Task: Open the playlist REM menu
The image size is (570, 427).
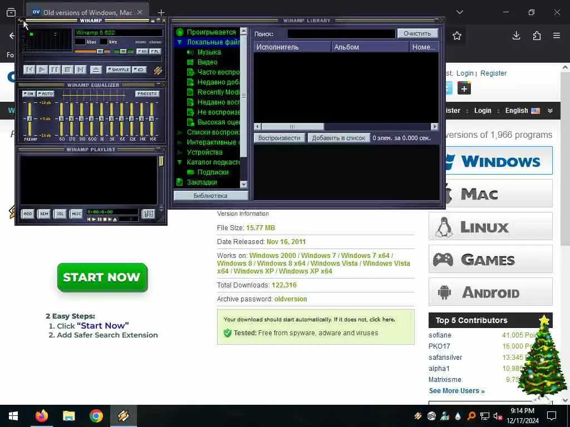Action: pyautogui.click(x=44, y=214)
